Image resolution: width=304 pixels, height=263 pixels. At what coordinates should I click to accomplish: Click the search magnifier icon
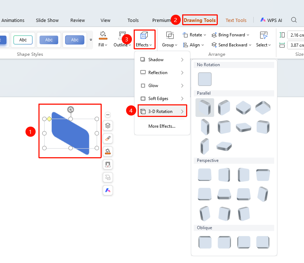click(294, 20)
